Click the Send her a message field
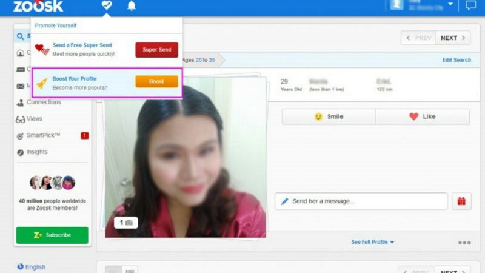The width and height of the screenshot is (485, 273). 361,201
